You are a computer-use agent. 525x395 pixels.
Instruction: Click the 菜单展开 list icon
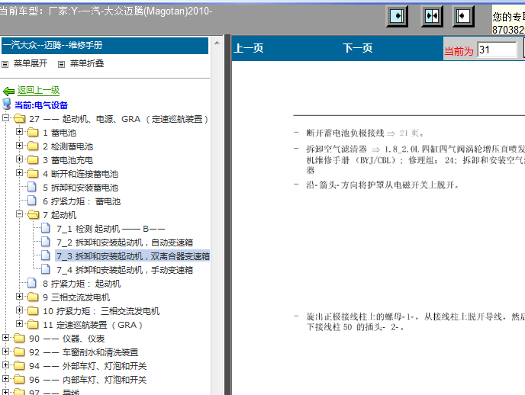tap(5, 64)
